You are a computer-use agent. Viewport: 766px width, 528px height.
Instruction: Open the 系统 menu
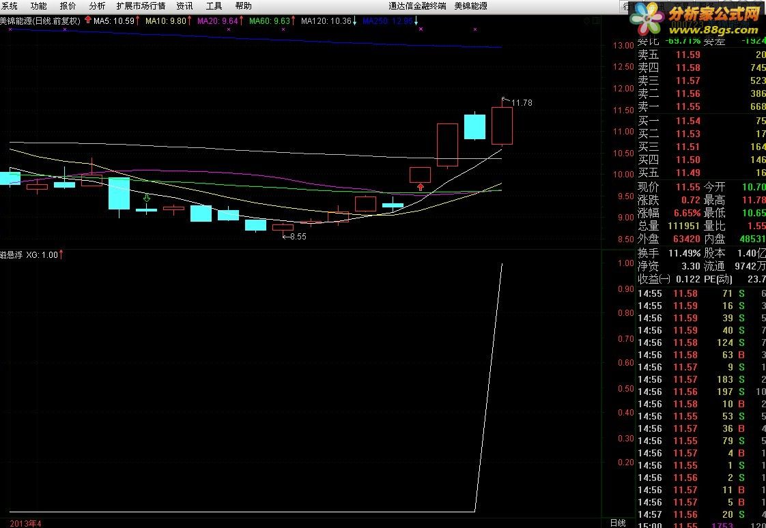click(10, 6)
